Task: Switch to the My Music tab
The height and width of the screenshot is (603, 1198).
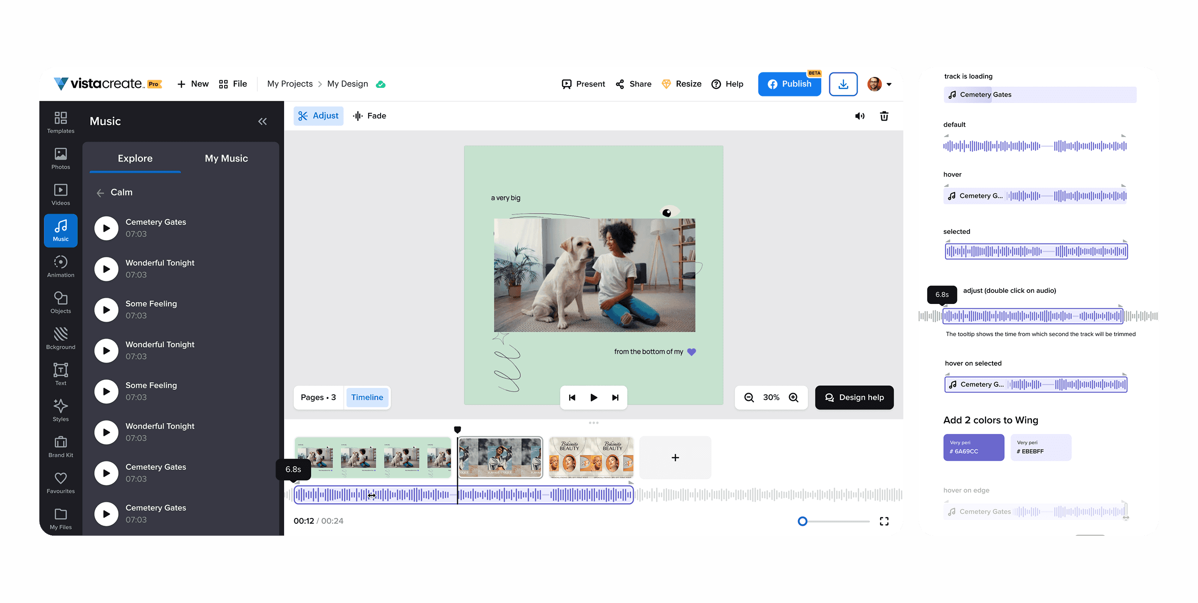Action: (x=226, y=158)
